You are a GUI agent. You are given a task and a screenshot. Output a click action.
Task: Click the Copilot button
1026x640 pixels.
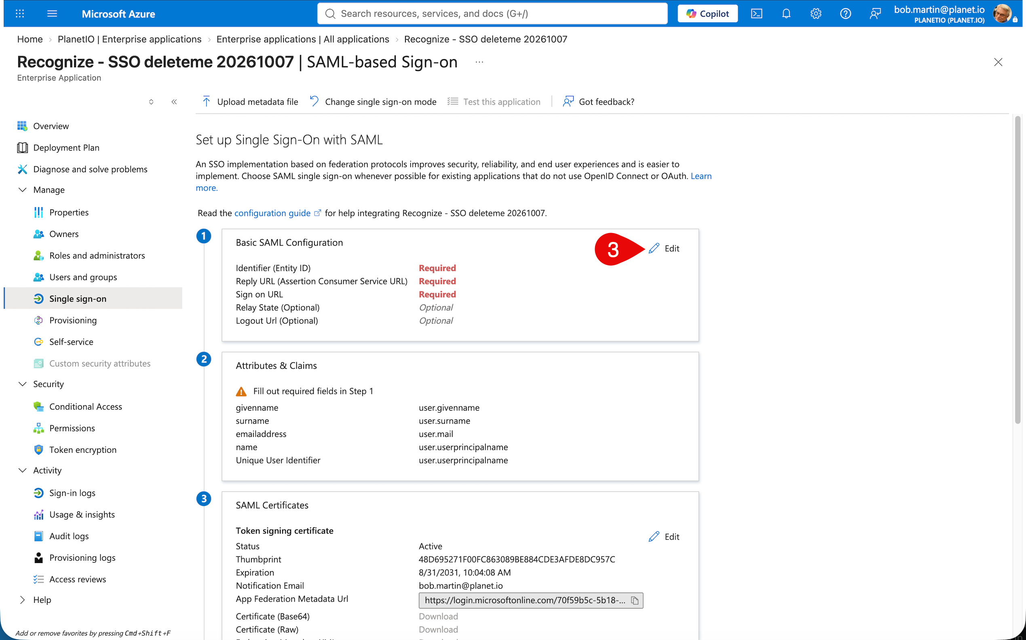(x=707, y=13)
